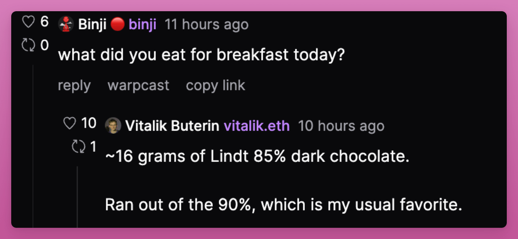The height and width of the screenshot is (239, 518).
Task: Open the vitalik.eth handle link
Action: tap(257, 126)
